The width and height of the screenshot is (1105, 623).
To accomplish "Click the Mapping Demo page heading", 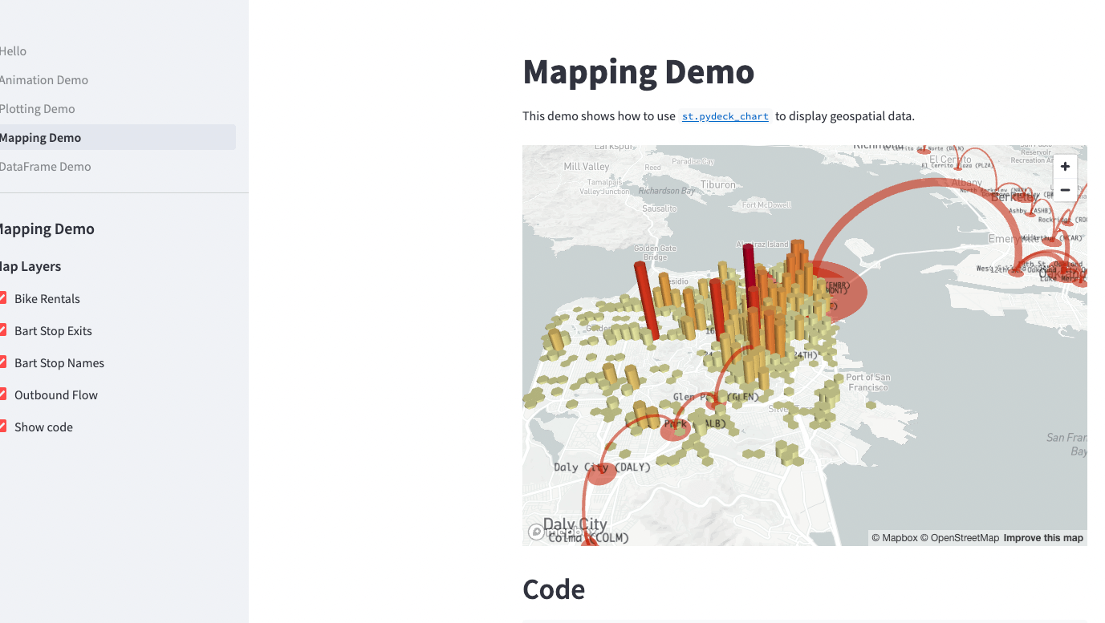I will [639, 71].
